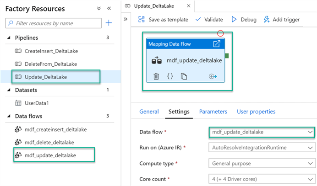
Task: Collapse the Pipelines section
Action: (x=10, y=37)
